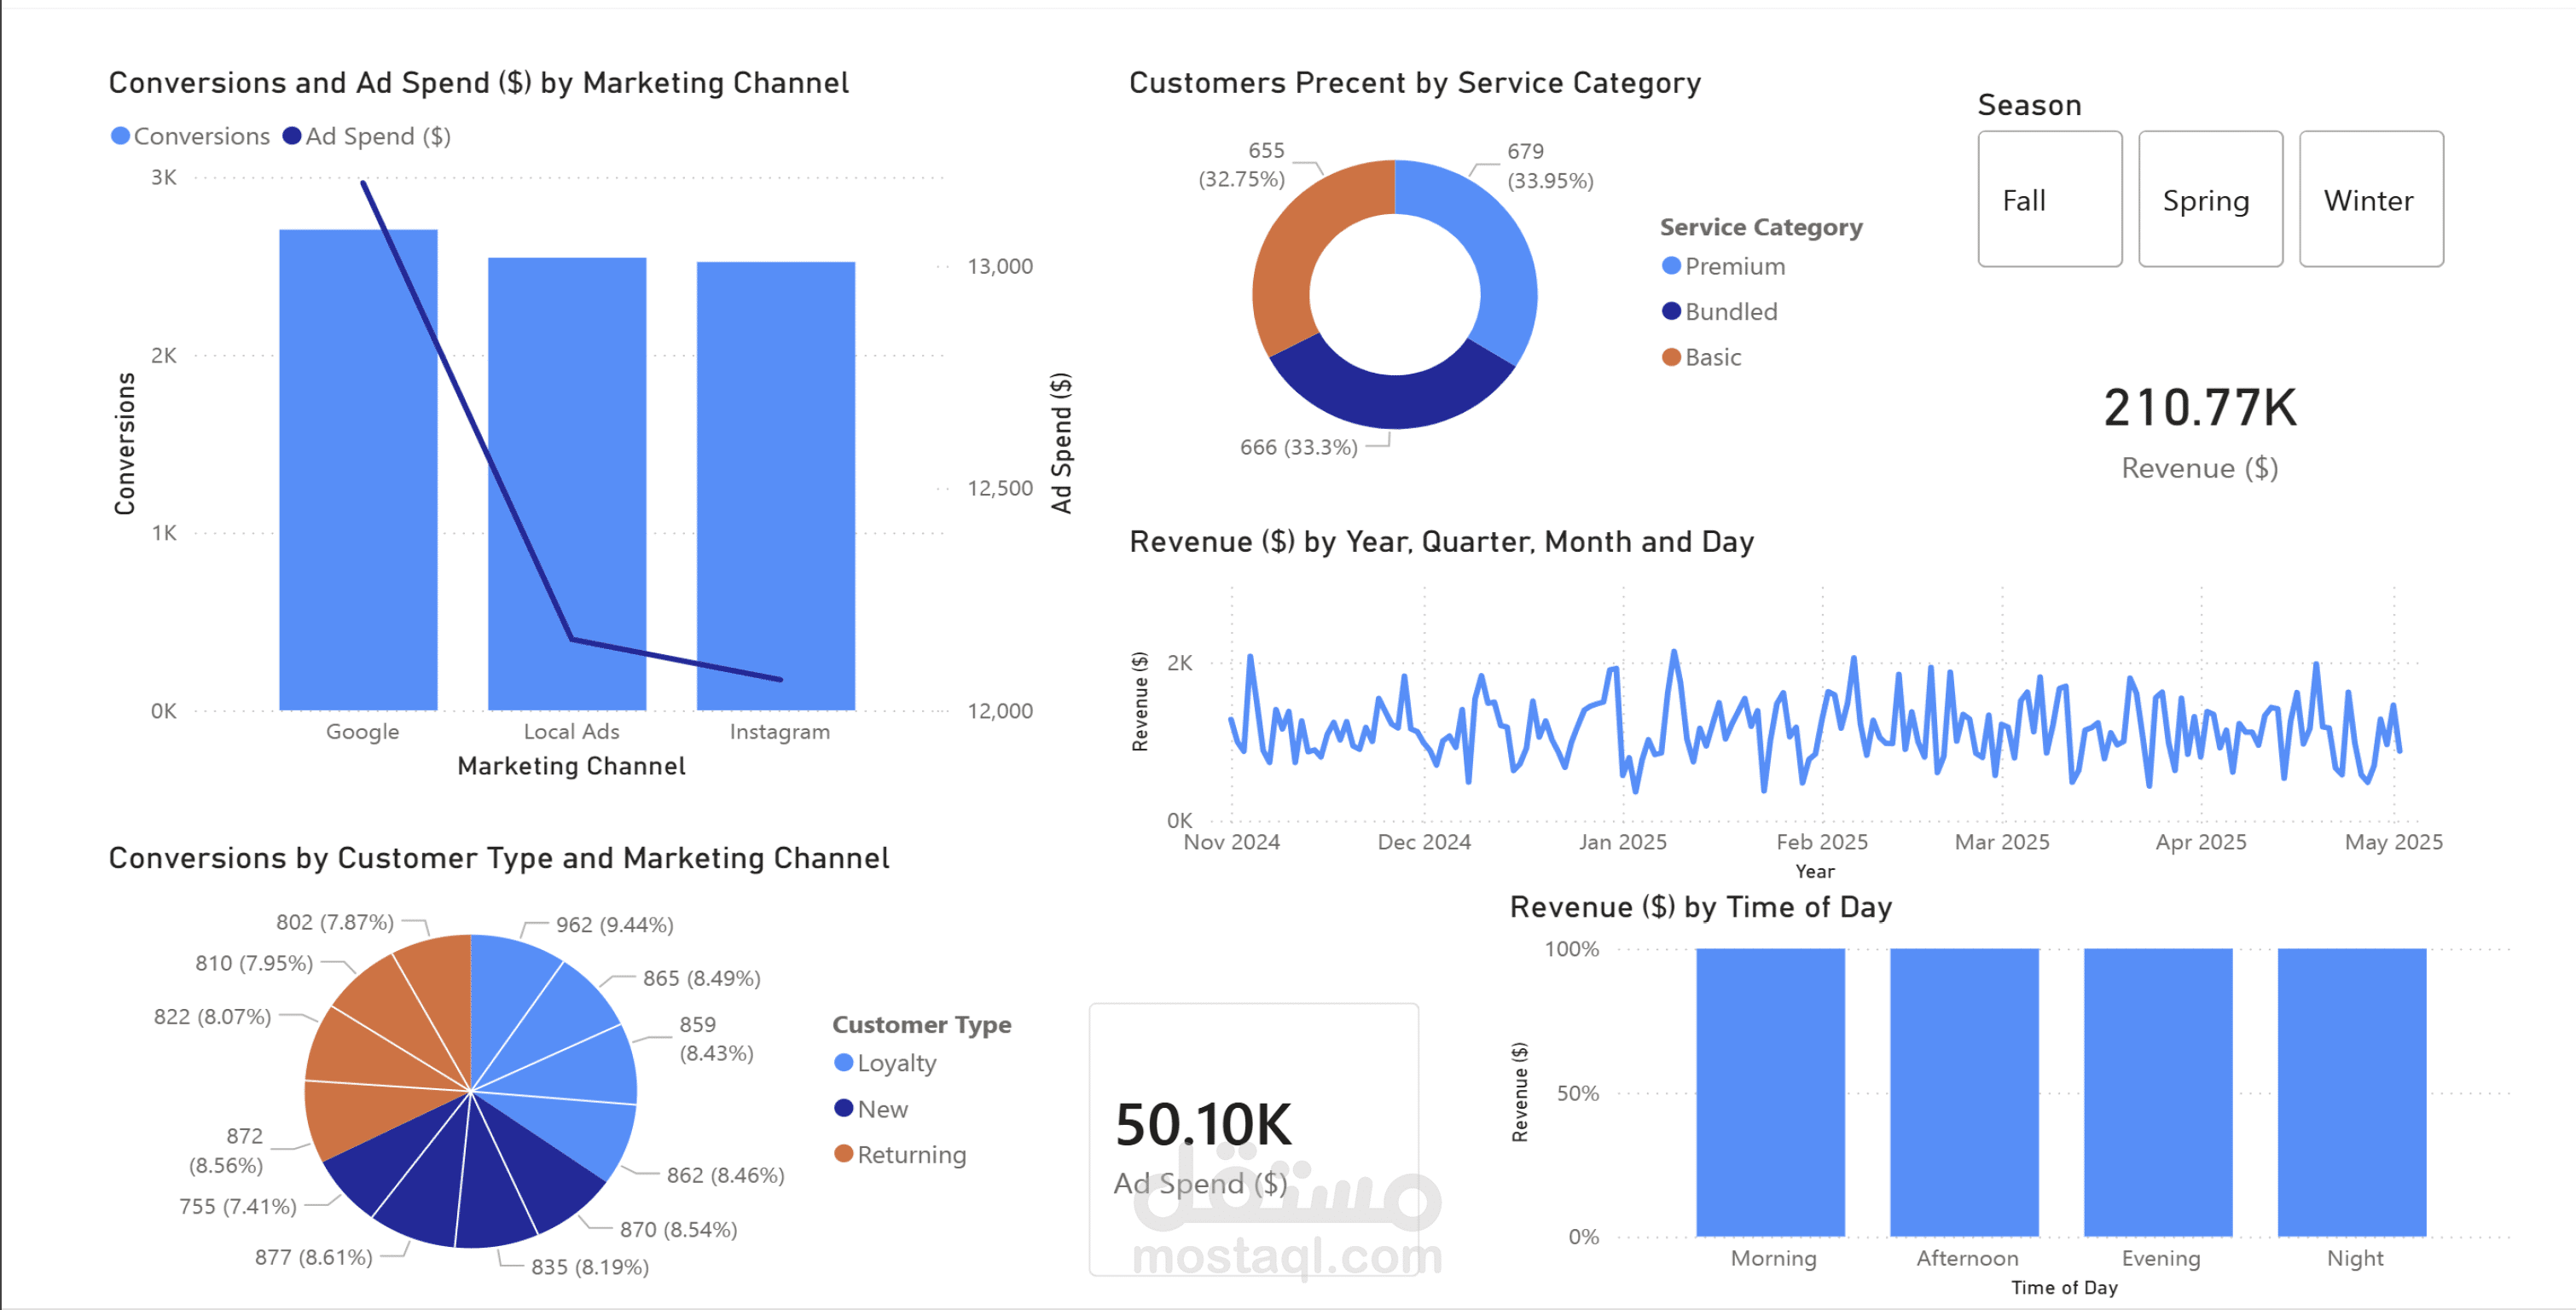Select the Fall season filter

[x=2050, y=200]
